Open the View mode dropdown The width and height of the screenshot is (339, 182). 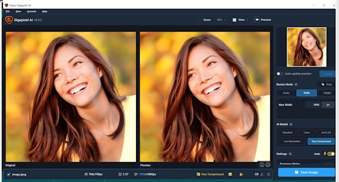click(x=240, y=20)
